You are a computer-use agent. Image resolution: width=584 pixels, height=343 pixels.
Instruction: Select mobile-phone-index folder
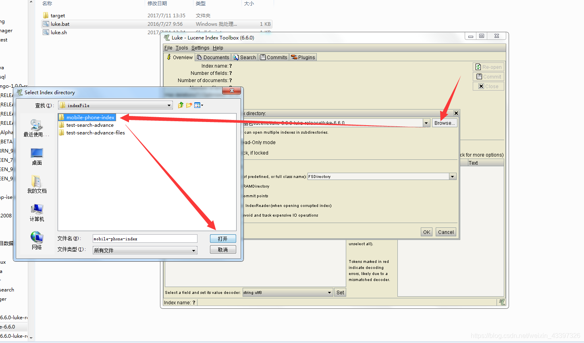[x=87, y=117]
